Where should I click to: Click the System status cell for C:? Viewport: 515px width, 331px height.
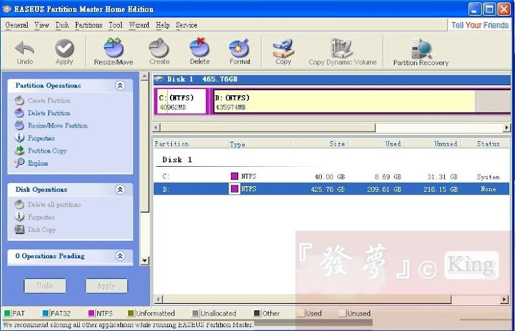coord(488,177)
